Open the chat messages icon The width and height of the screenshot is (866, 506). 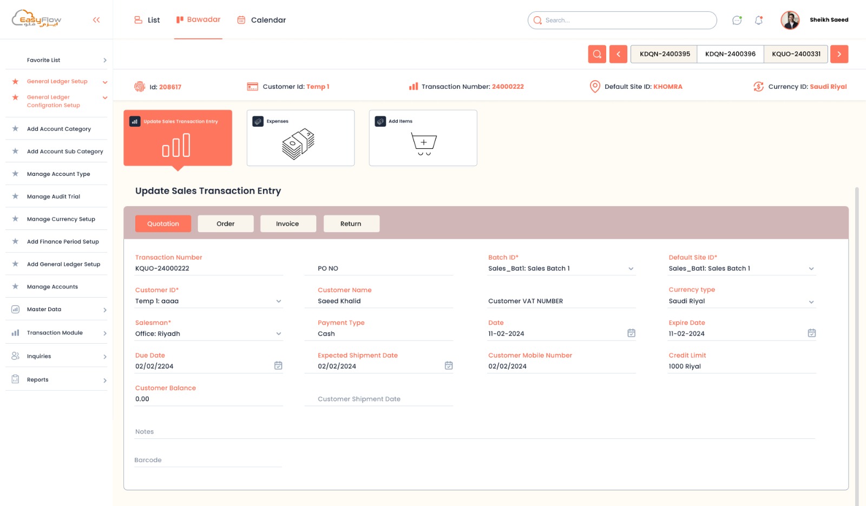coord(737,20)
